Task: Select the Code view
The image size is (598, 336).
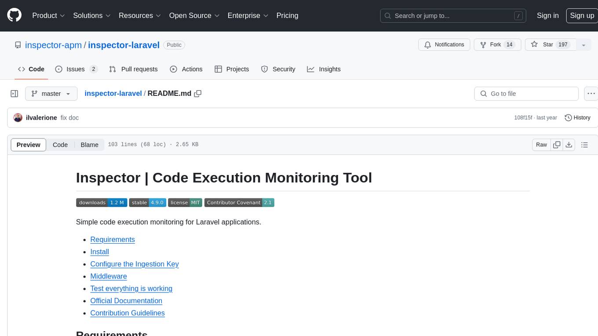Action: pyautogui.click(x=60, y=145)
